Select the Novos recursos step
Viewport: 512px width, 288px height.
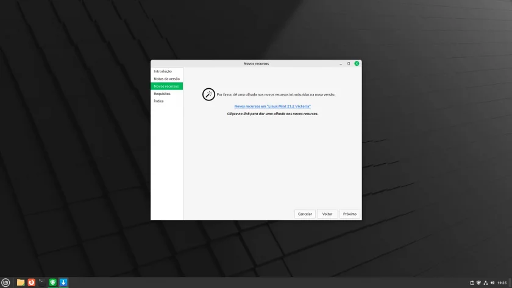tap(166, 86)
